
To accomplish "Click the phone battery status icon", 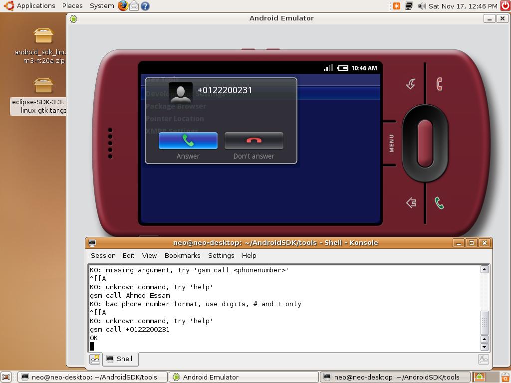I will [342, 68].
